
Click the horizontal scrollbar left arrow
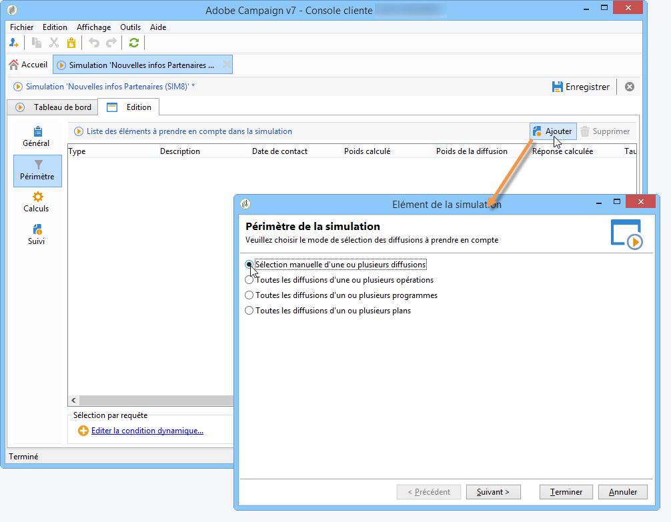pyautogui.click(x=73, y=401)
